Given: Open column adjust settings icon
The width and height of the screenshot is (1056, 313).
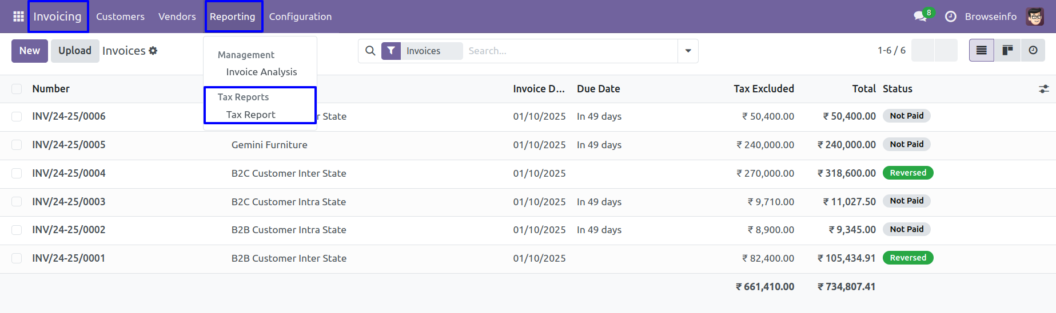Looking at the screenshot, I should pyautogui.click(x=1043, y=89).
